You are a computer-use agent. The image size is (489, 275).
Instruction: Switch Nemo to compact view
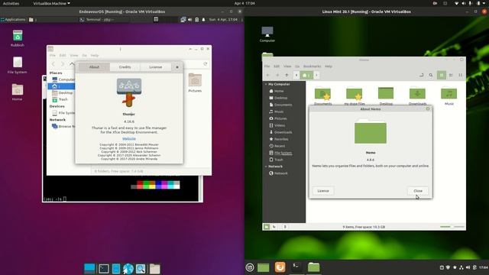point(460,75)
